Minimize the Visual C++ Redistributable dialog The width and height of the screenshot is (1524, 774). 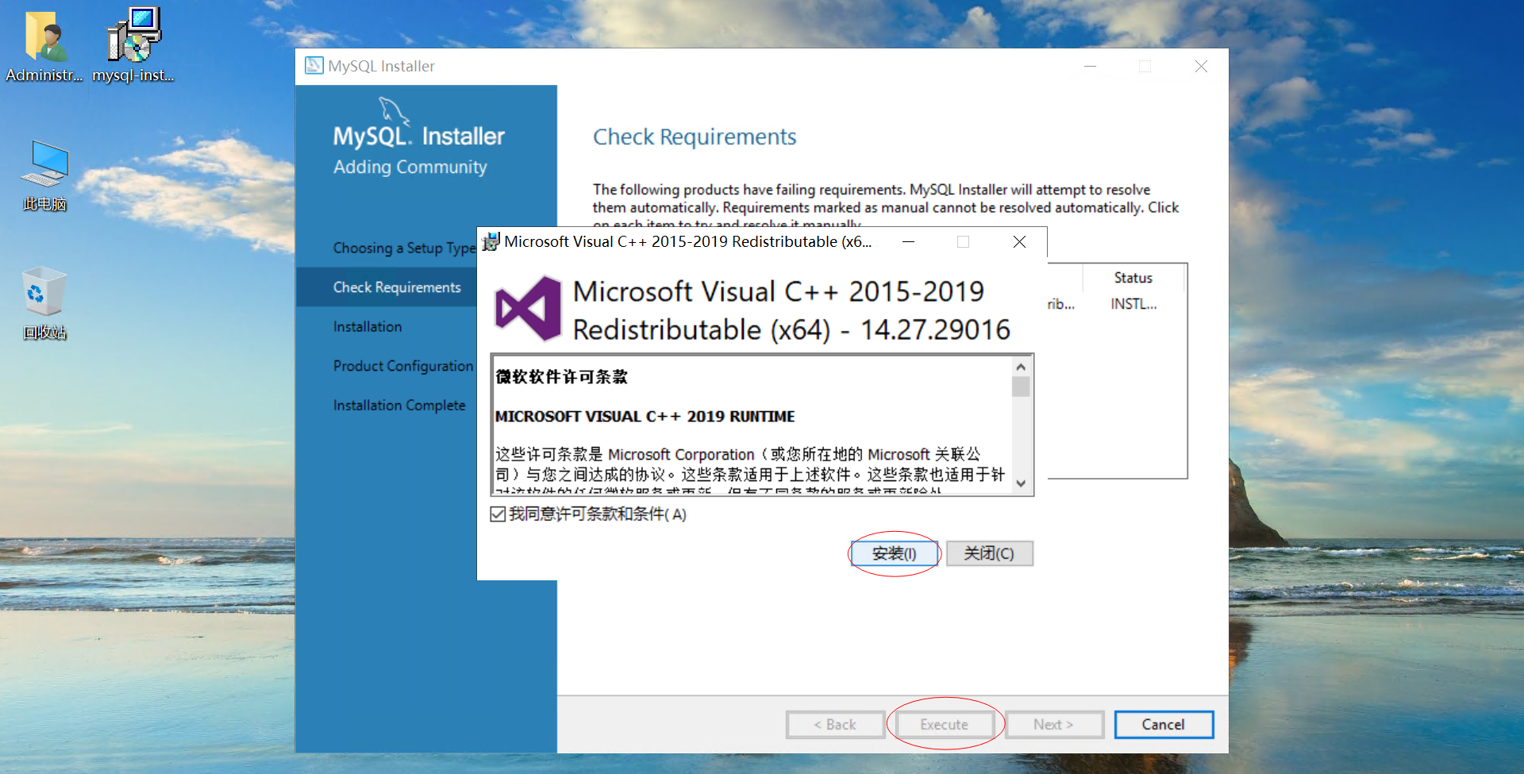(x=909, y=241)
